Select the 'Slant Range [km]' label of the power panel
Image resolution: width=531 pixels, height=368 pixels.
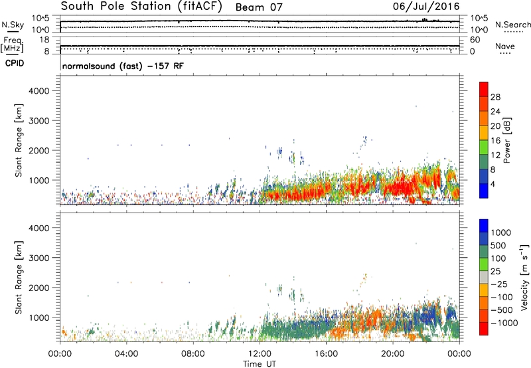click(x=19, y=140)
